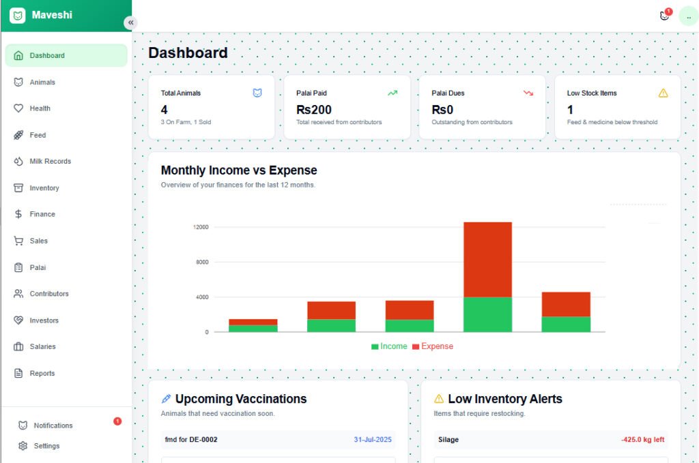
Task: Open Salaries from the sidebar
Action: pyautogui.click(x=42, y=346)
